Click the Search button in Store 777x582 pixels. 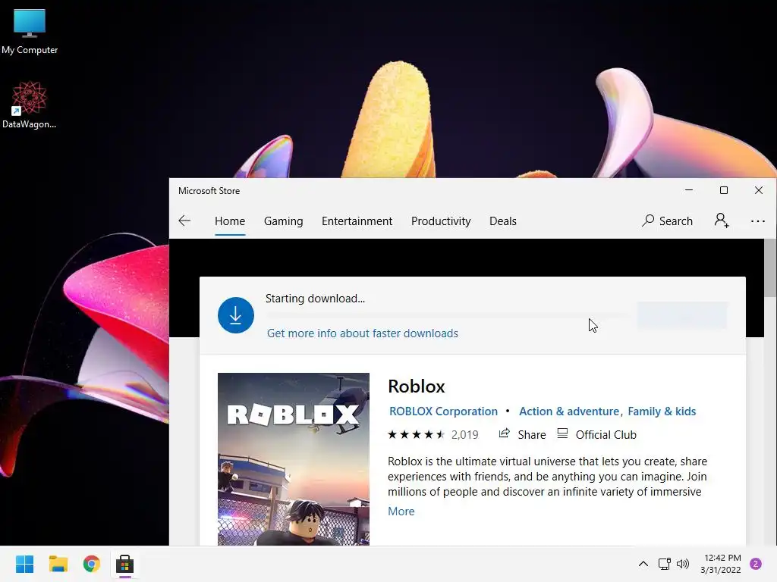tap(668, 221)
